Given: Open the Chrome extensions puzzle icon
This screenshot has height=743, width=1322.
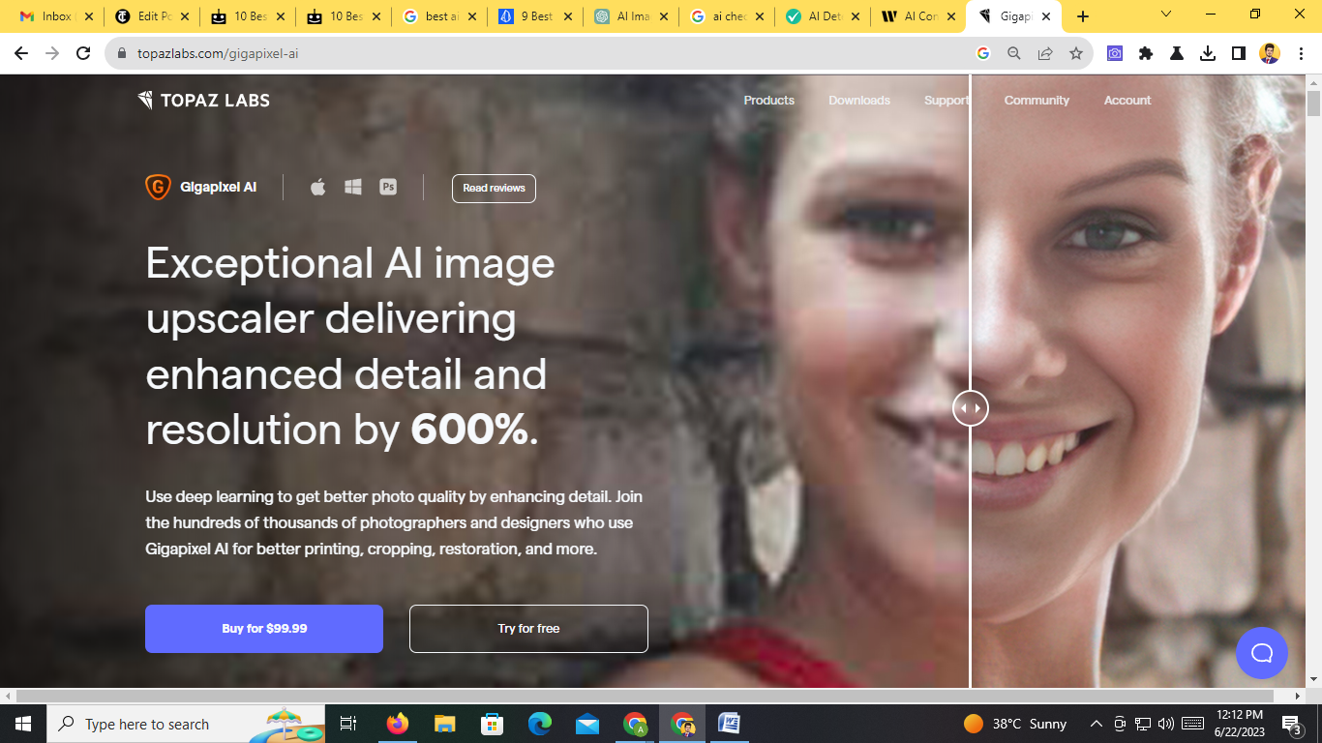Looking at the screenshot, I should pyautogui.click(x=1146, y=54).
